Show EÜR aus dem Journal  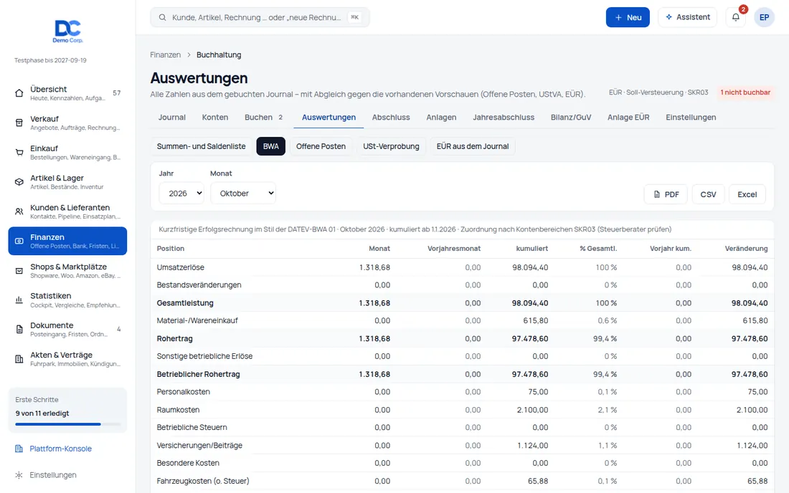[x=473, y=146]
